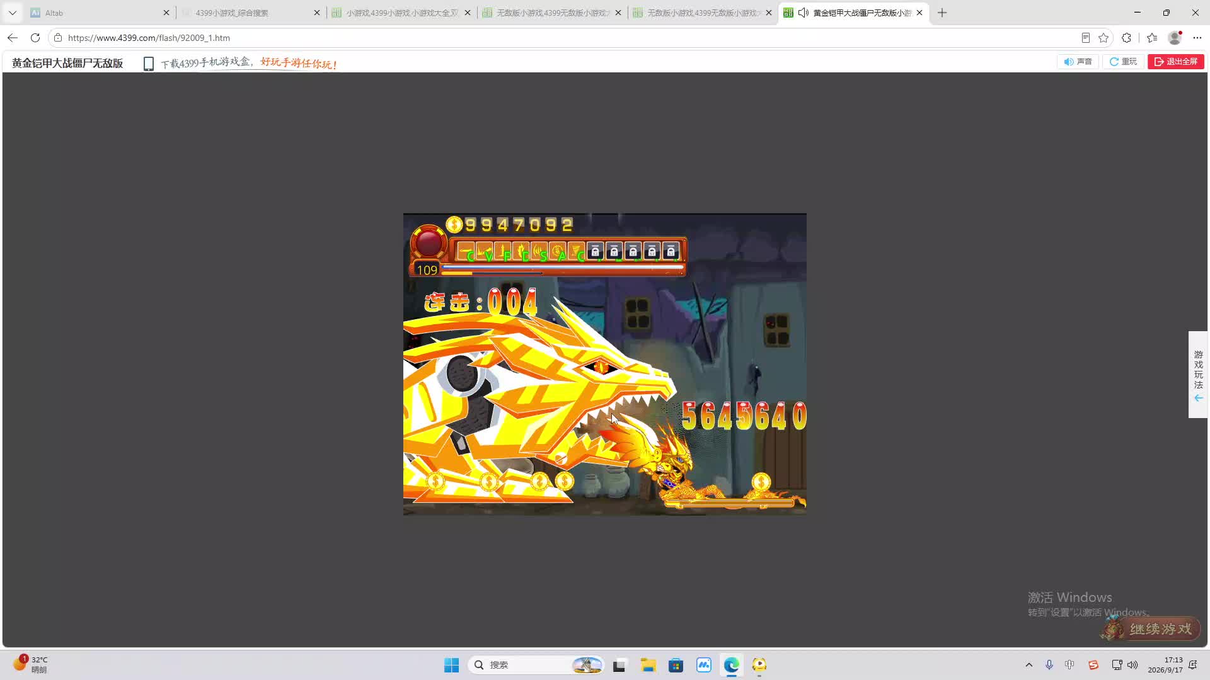Click the last locked skill slot
1210x680 pixels.
point(671,252)
